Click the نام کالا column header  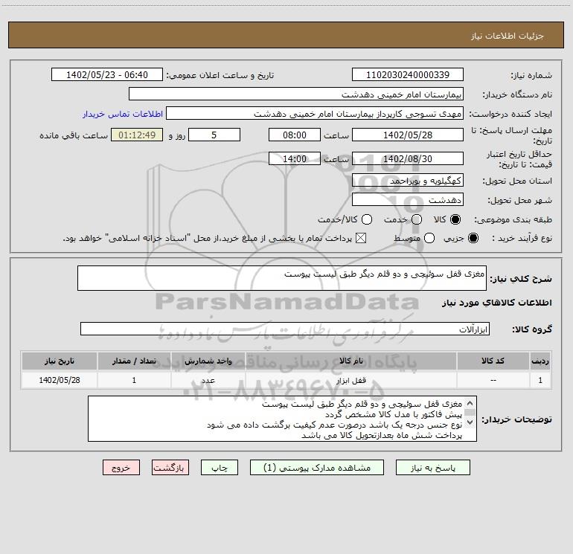pos(350,361)
